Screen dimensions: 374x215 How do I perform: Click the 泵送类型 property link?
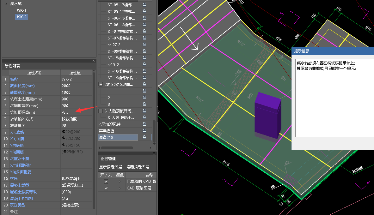tap(18, 205)
